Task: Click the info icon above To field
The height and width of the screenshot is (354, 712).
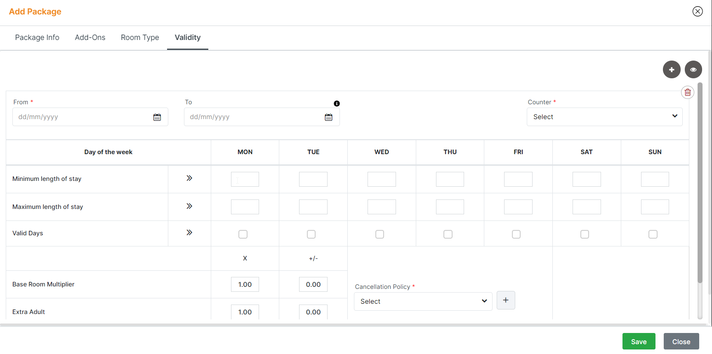Action: 337,103
